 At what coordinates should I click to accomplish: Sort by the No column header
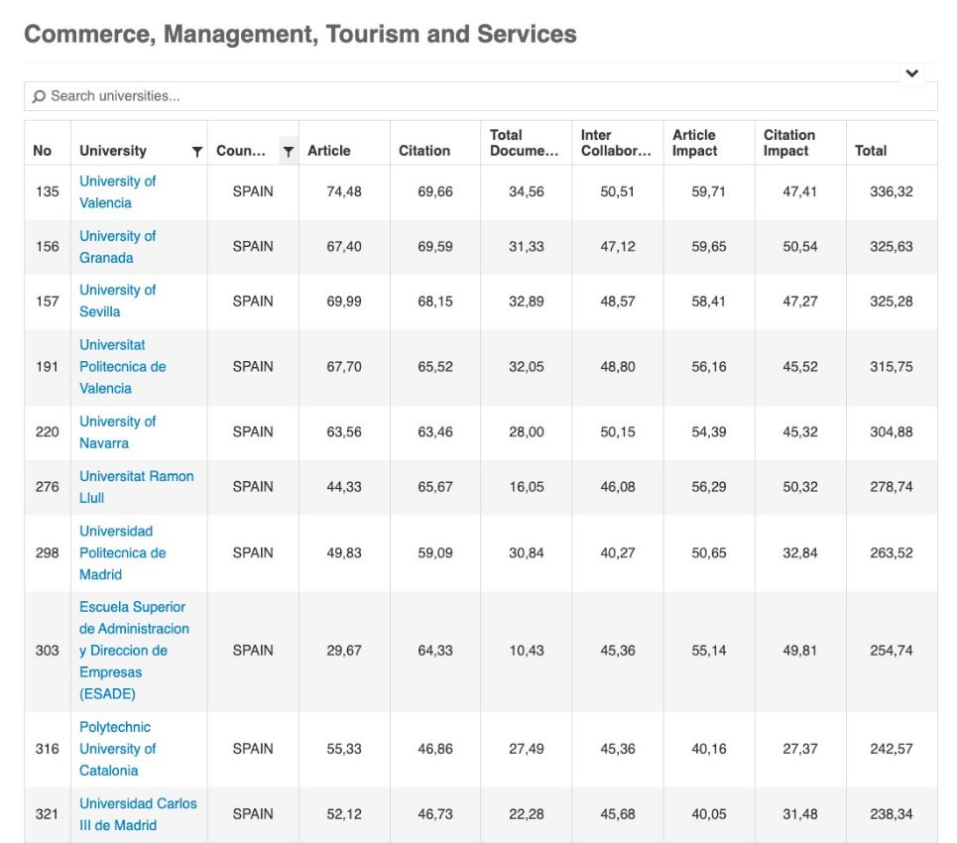click(42, 151)
